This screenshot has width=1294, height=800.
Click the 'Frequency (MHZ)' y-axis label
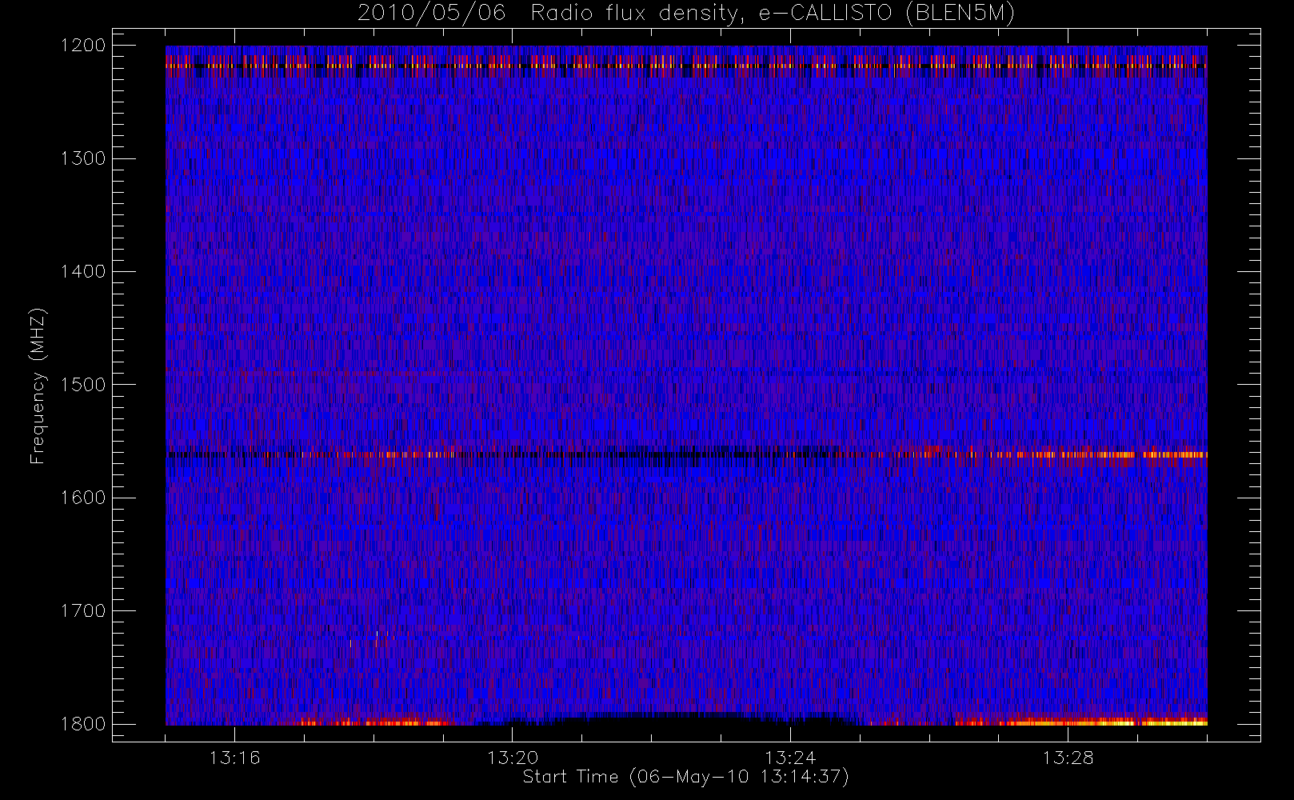(37, 386)
